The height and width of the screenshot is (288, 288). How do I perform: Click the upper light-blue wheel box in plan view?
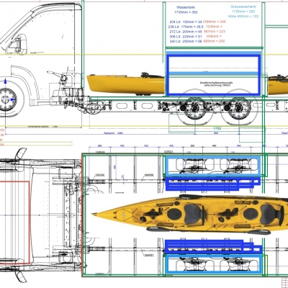click(x=213, y=166)
